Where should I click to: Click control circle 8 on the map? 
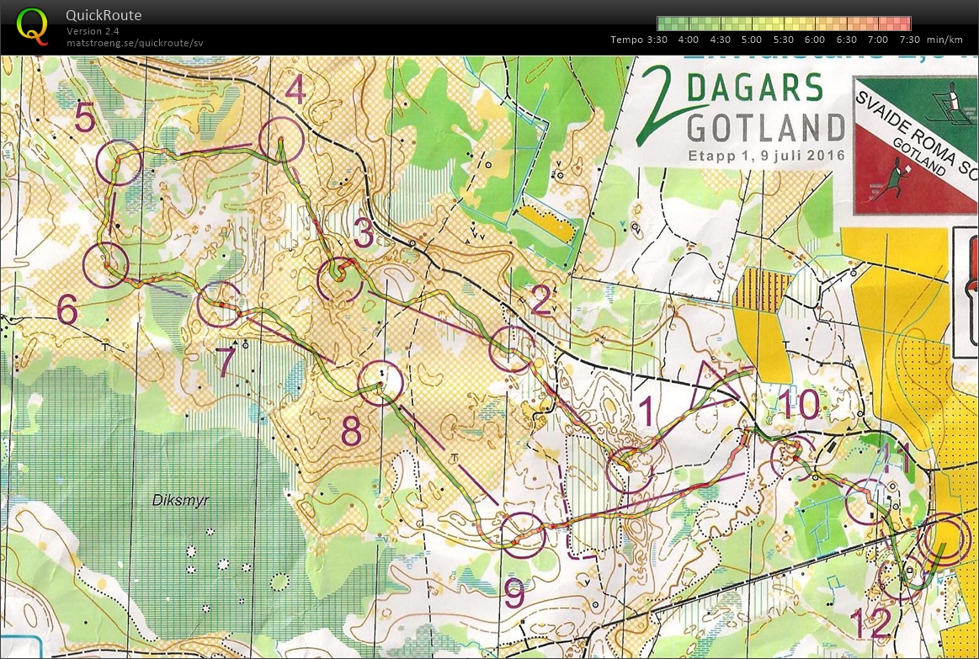tap(380, 383)
